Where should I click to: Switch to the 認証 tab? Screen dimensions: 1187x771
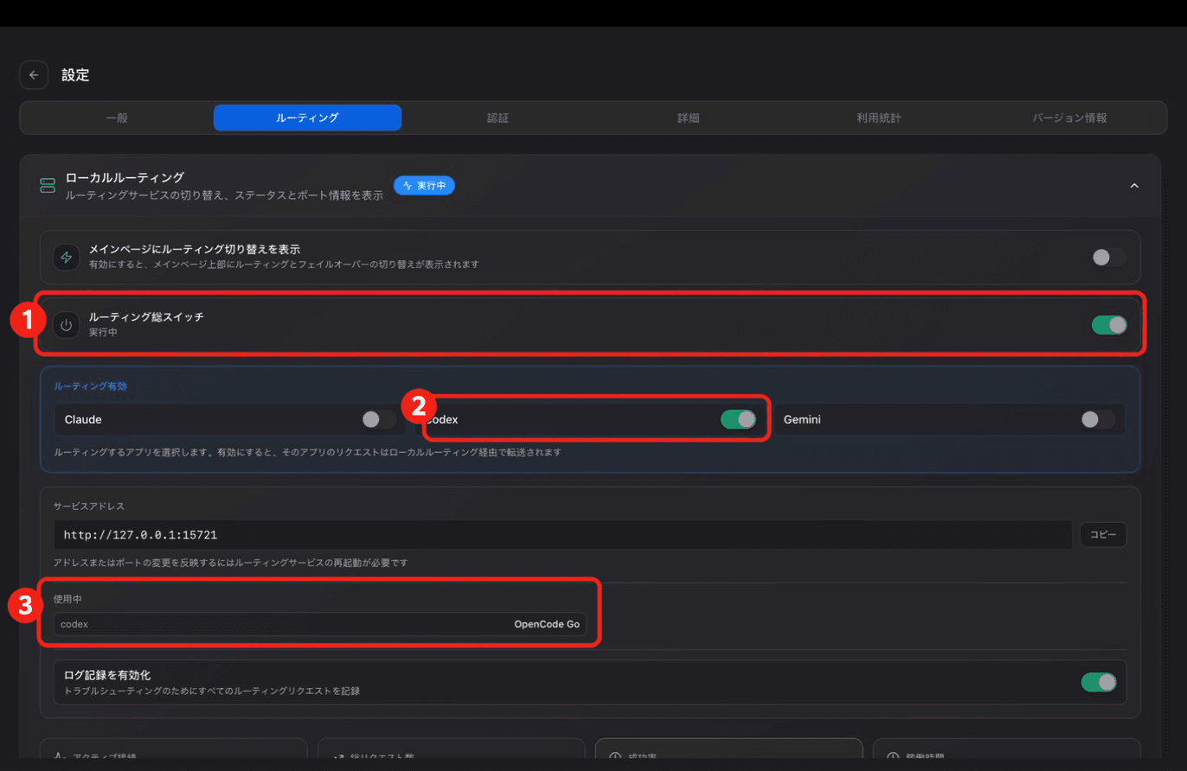click(x=497, y=118)
